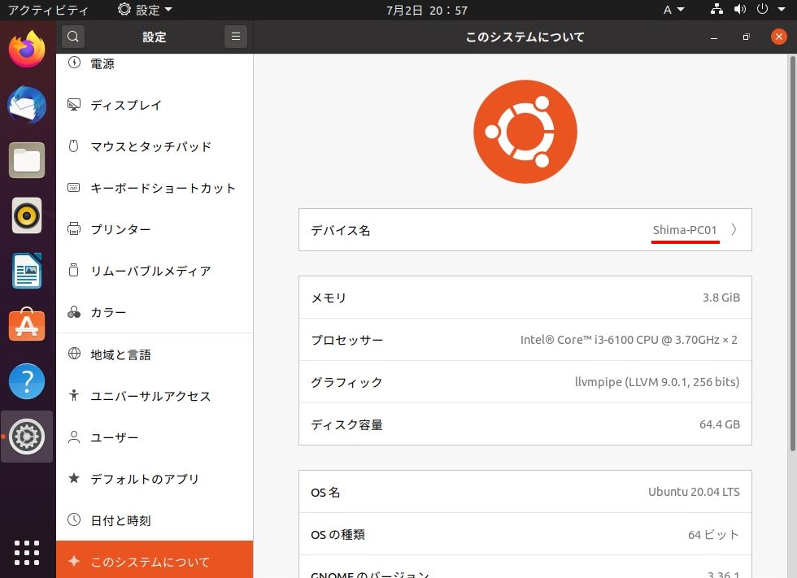Open Help from the dock

click(27, 381)
